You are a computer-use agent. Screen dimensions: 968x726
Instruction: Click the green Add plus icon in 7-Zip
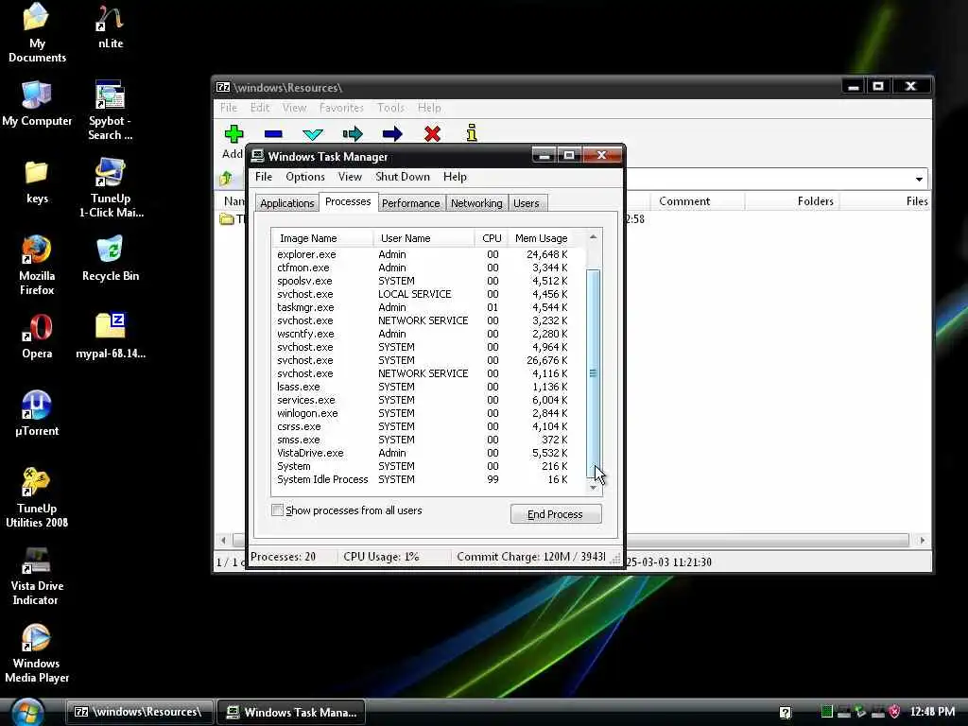[234, 133]
